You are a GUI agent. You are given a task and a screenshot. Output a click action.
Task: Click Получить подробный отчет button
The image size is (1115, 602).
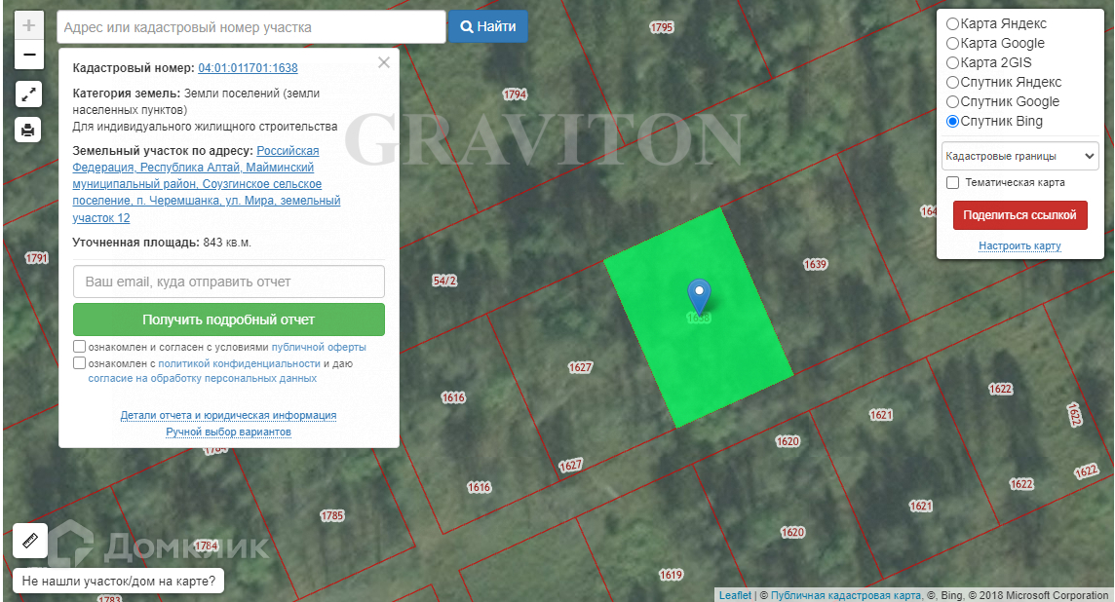coord(229,320)
